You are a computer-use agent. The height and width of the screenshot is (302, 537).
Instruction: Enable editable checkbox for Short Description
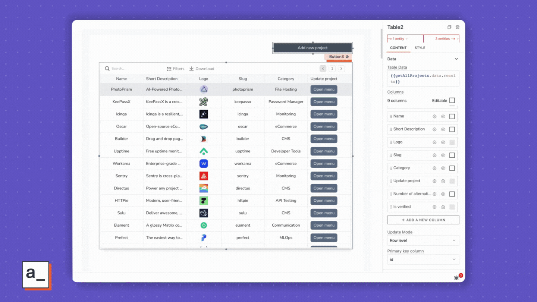[x=452, y=129]
